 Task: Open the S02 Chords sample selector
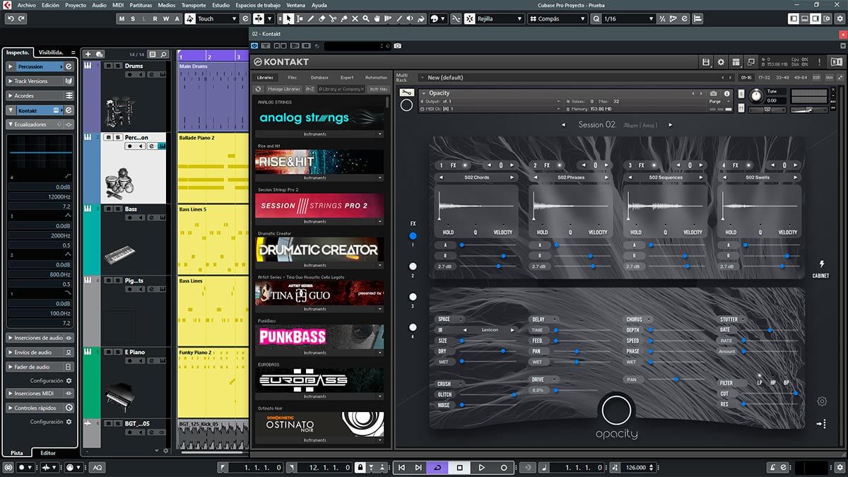pyautogui.click(x=477, y=177)
